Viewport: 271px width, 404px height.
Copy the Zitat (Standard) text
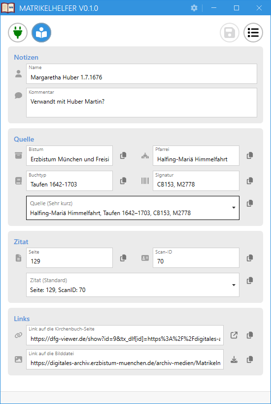250,280
